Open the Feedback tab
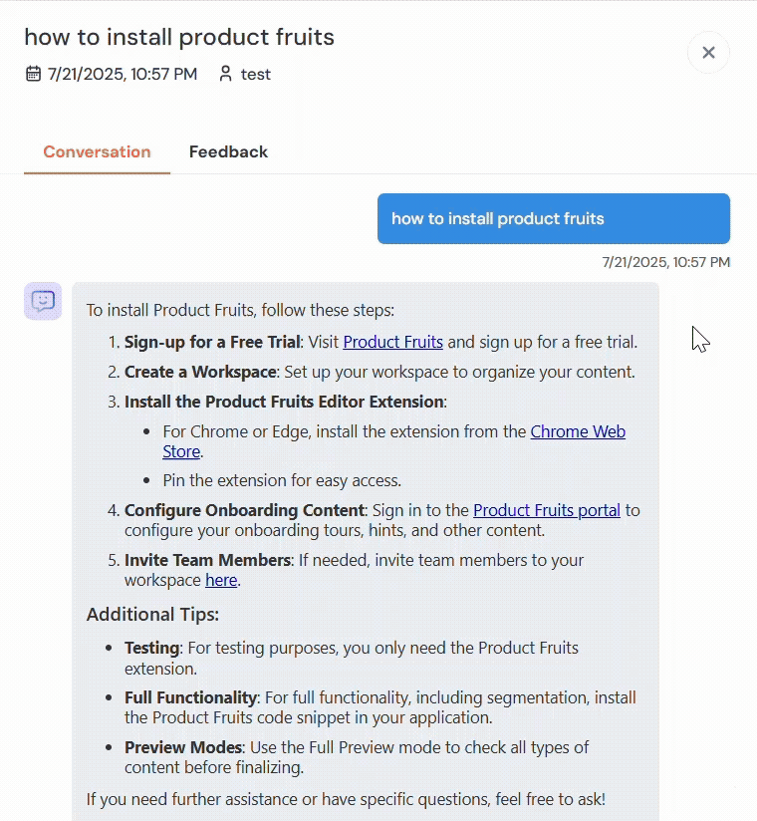 point(228,152)
